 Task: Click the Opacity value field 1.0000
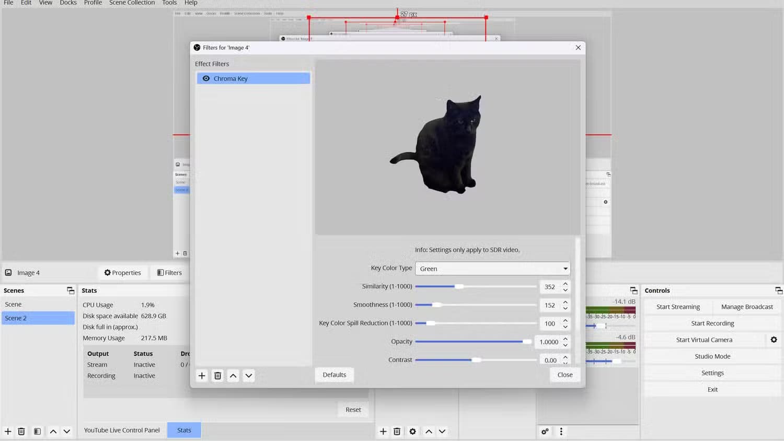click(x=549, y=342)
